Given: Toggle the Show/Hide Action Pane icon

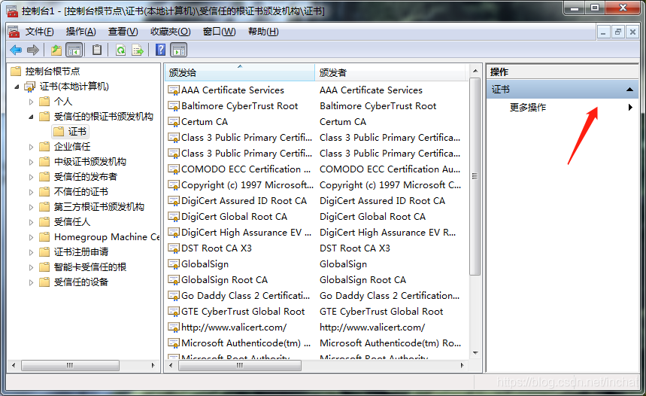Looking at the screenshot, I should [179, 50].
